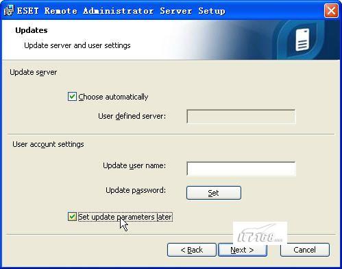Uncheck Set update parameters later checkbox
Screen dimensions: 342x269
coord(72,217)
